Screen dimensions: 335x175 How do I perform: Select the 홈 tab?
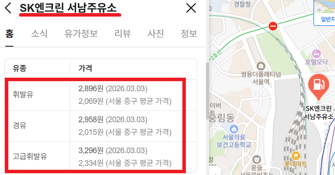point(9,34)
